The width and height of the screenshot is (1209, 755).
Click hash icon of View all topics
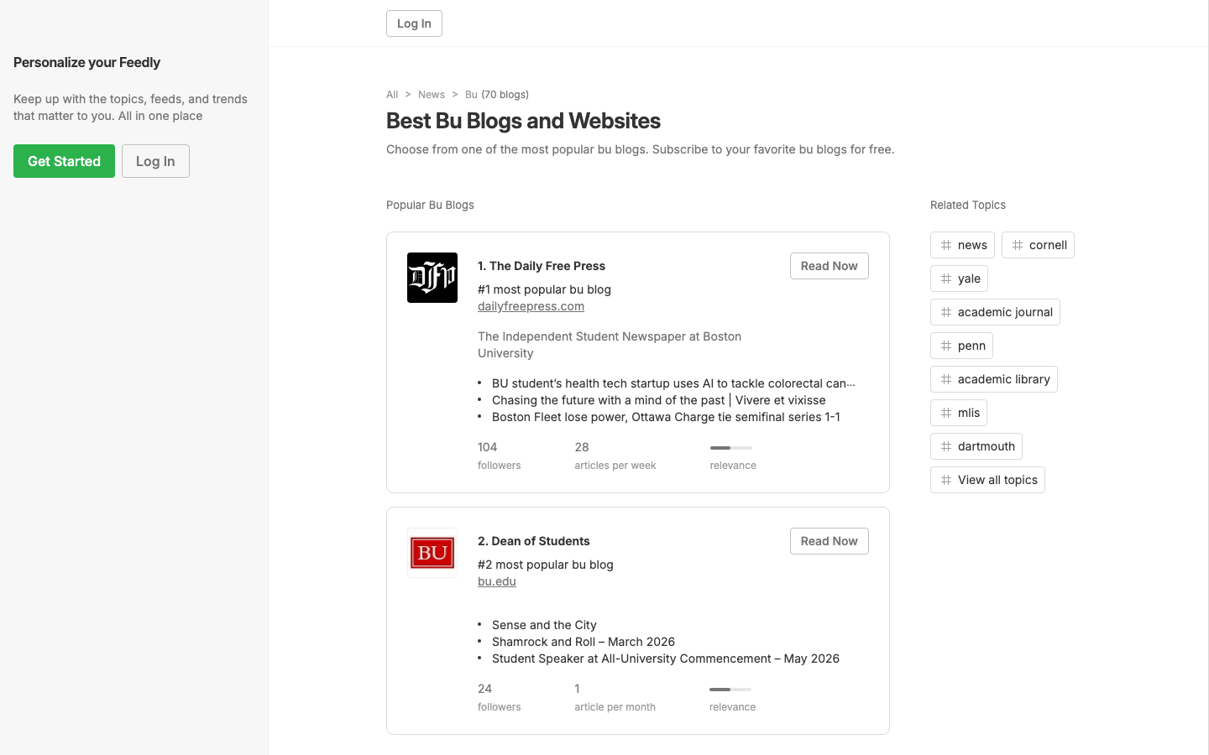pyautogui.click(x=946, y=480)
